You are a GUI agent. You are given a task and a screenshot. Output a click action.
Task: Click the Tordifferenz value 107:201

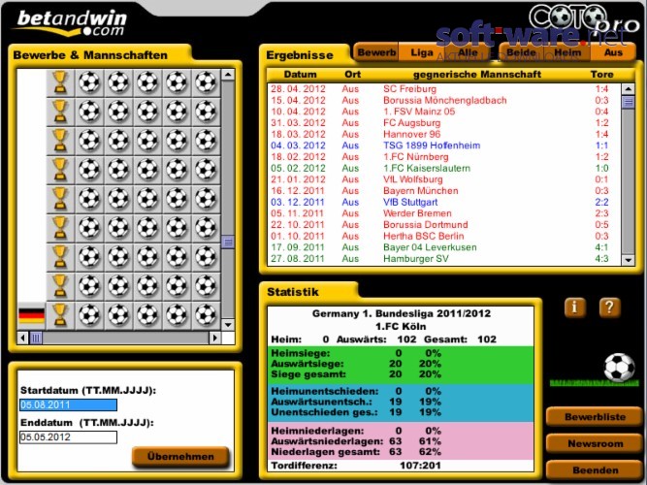click(x=420, y=466)
